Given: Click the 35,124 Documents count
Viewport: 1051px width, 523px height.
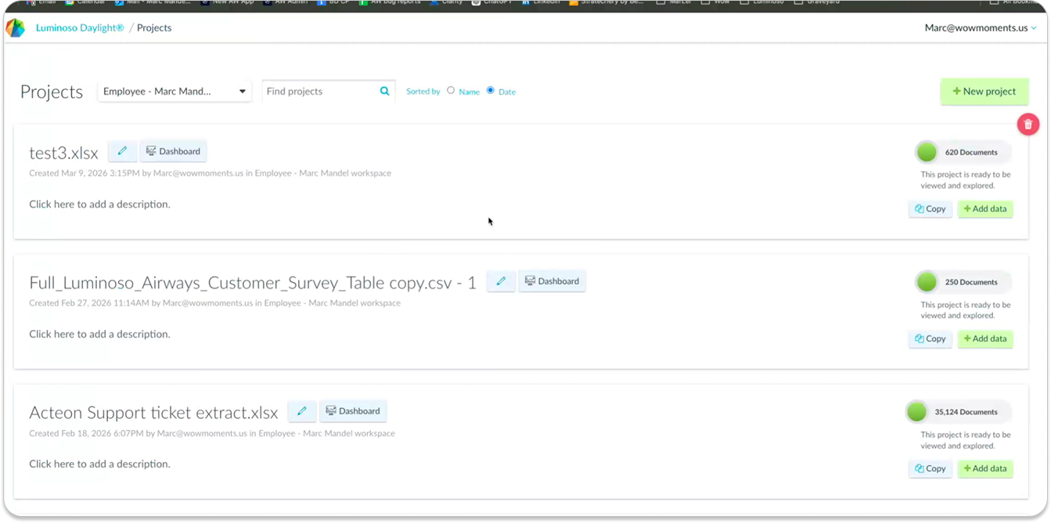Looking at the screenshot, I should click(966, 412).
